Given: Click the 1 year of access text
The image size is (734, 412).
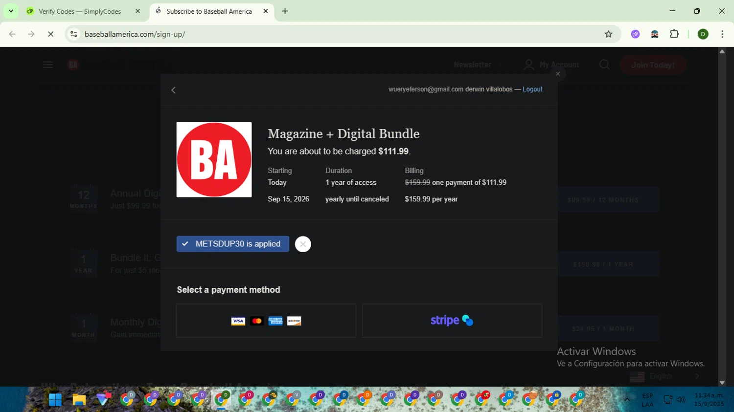Looking at the screenshot, I should tap(351, 182).
